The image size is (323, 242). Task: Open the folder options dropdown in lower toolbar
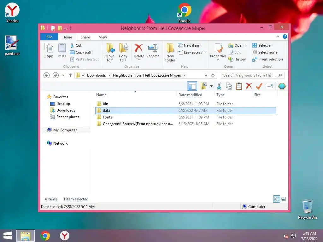coord(212,86)
